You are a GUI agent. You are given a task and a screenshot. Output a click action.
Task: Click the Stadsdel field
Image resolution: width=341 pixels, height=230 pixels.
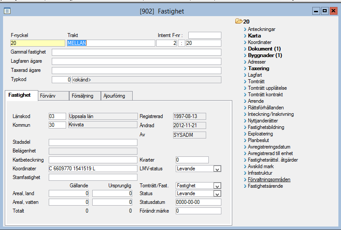[x=93, y=142]
